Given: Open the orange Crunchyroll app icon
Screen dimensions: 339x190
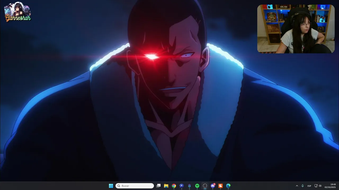Looking at the screenshot, I should [x=220, y=186].
